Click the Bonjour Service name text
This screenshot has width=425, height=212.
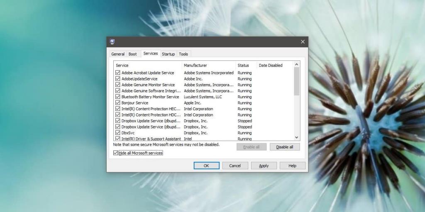pyautogui.click(x=135, y=103)
